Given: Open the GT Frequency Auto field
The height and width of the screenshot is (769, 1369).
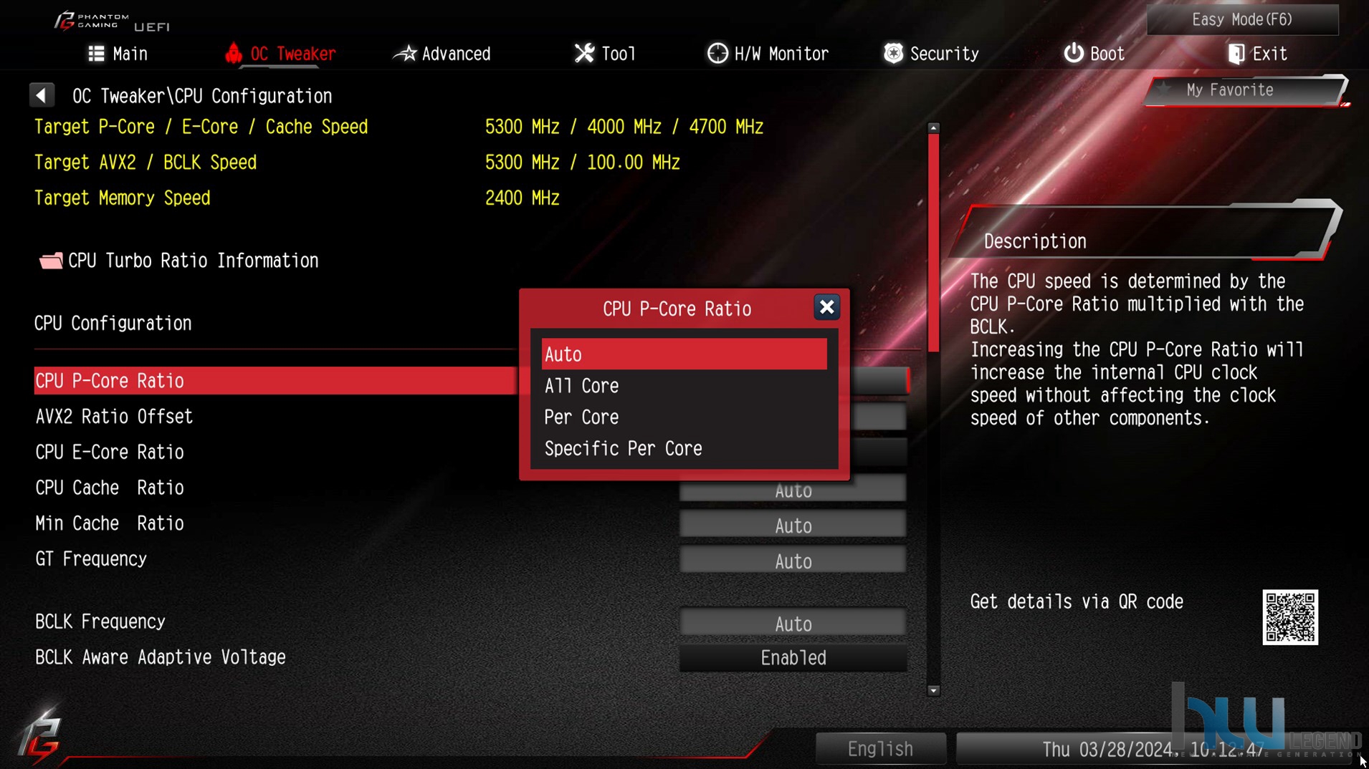Looking at the screenshot, I should 793,561.
